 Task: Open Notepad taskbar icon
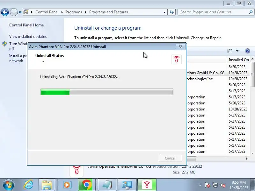(107, 185)
